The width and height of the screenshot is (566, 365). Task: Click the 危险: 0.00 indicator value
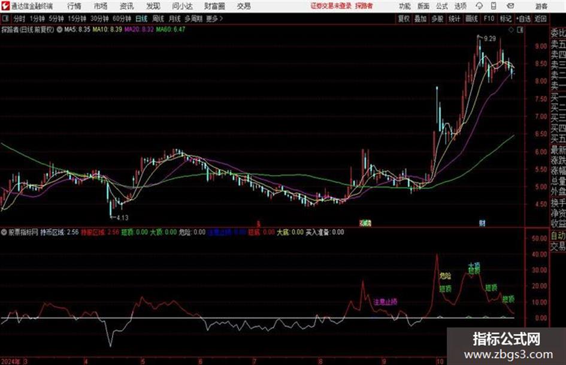point(192,232)
